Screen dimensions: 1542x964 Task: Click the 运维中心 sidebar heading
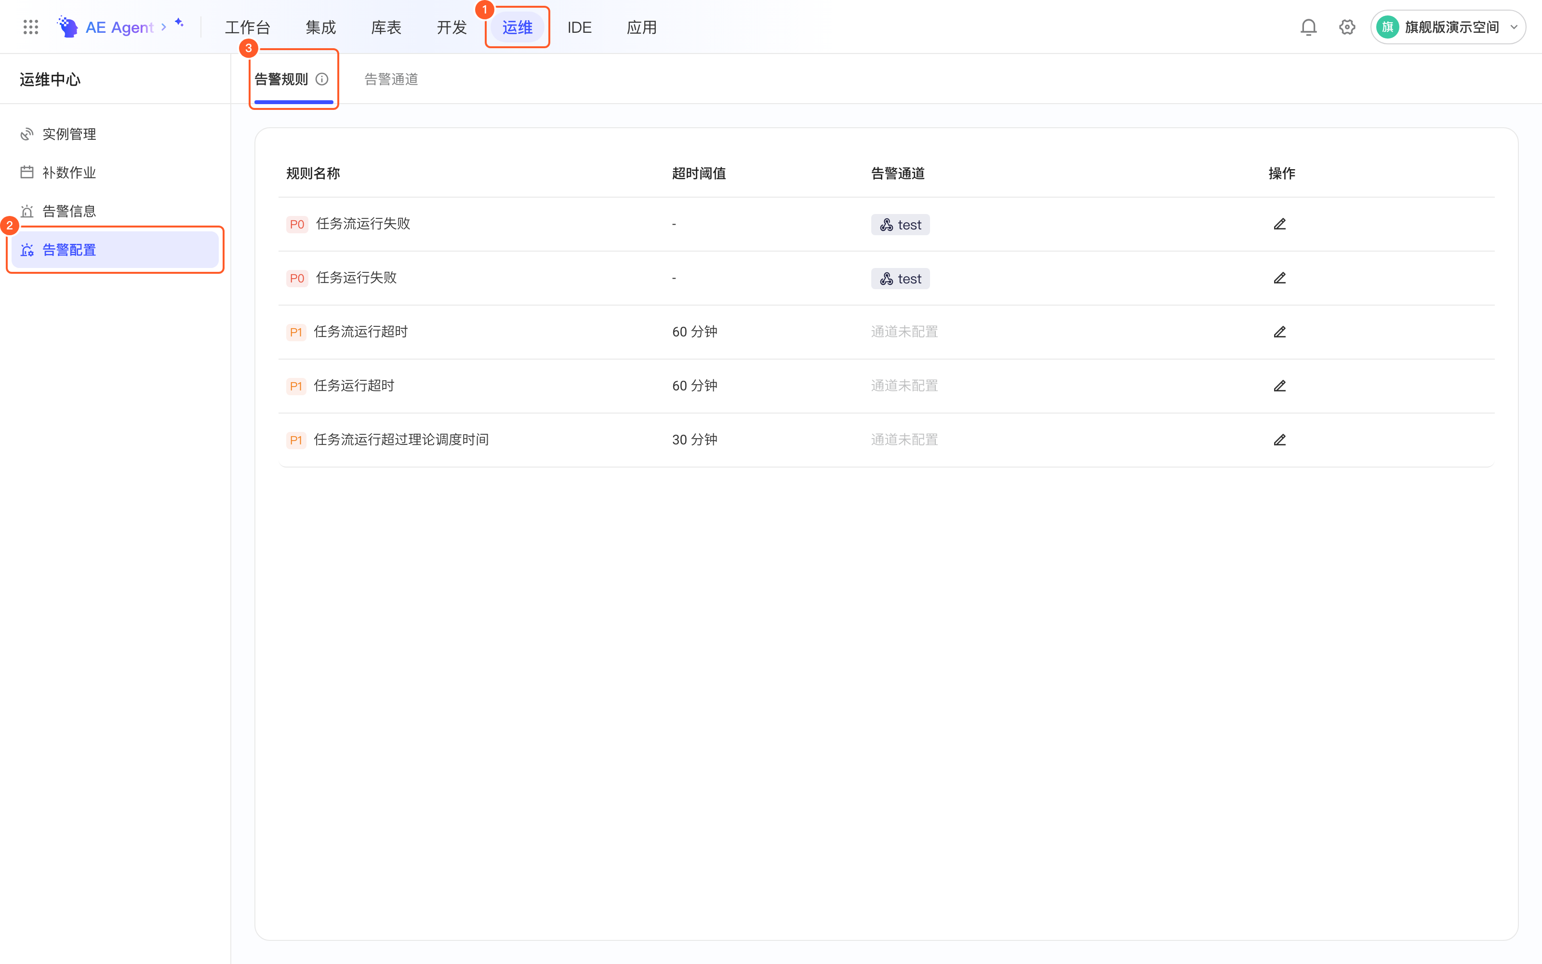coord(50,79)
